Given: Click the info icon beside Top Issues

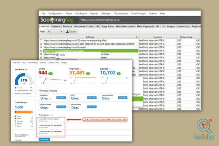Looking at the screenshot, I should [x=51, y=115].
